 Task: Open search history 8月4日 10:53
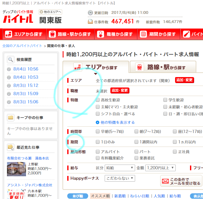pyautogui.click(x=26, y=77)
